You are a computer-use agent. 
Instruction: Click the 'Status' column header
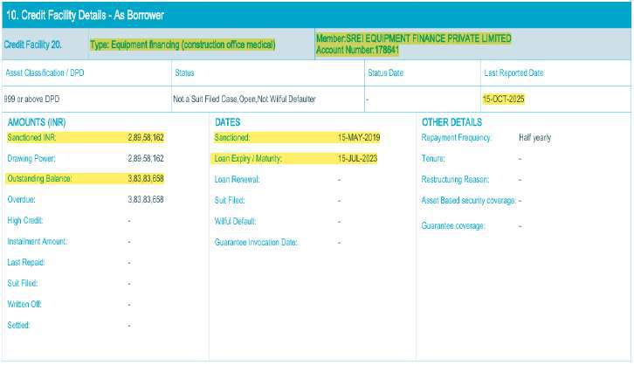(x=184, y=72)
